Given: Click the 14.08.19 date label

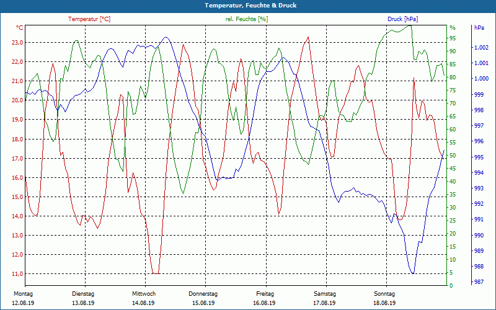Looking at the screenshot, I should (143, 303).
